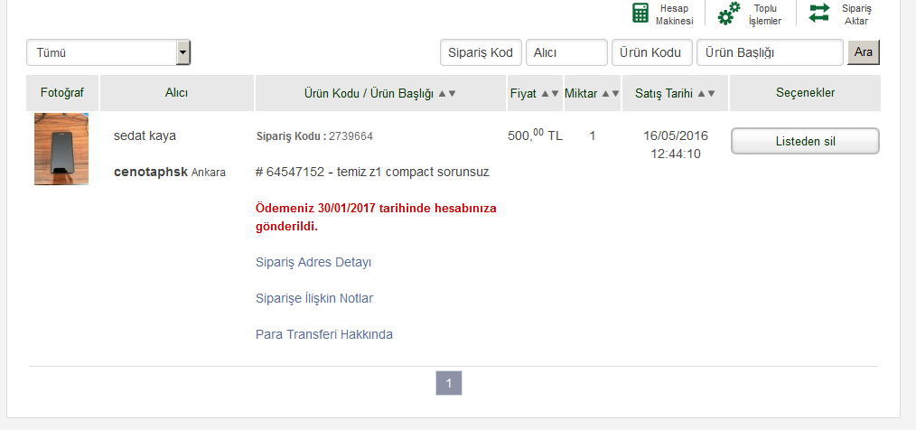Sort Ürün Kodu column ascending arrow
The image size is (916, 430).
click(x=442, y=93)
